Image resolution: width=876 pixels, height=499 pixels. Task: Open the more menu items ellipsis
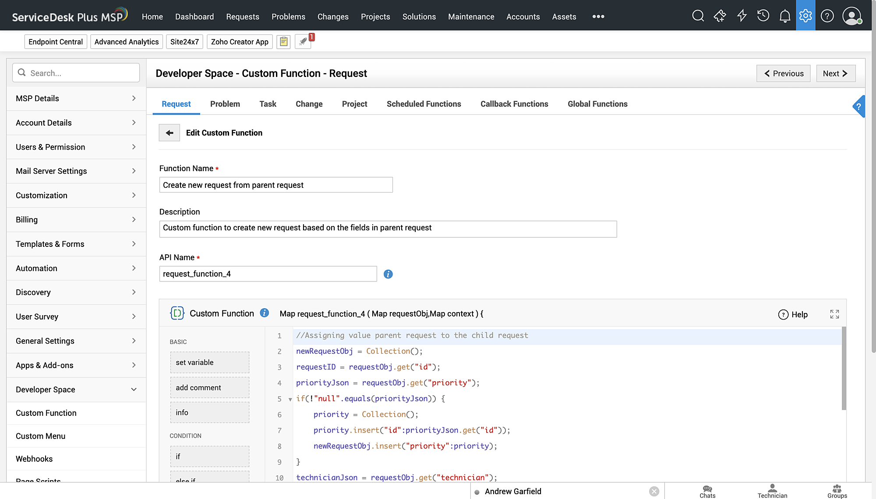[598, 17]
